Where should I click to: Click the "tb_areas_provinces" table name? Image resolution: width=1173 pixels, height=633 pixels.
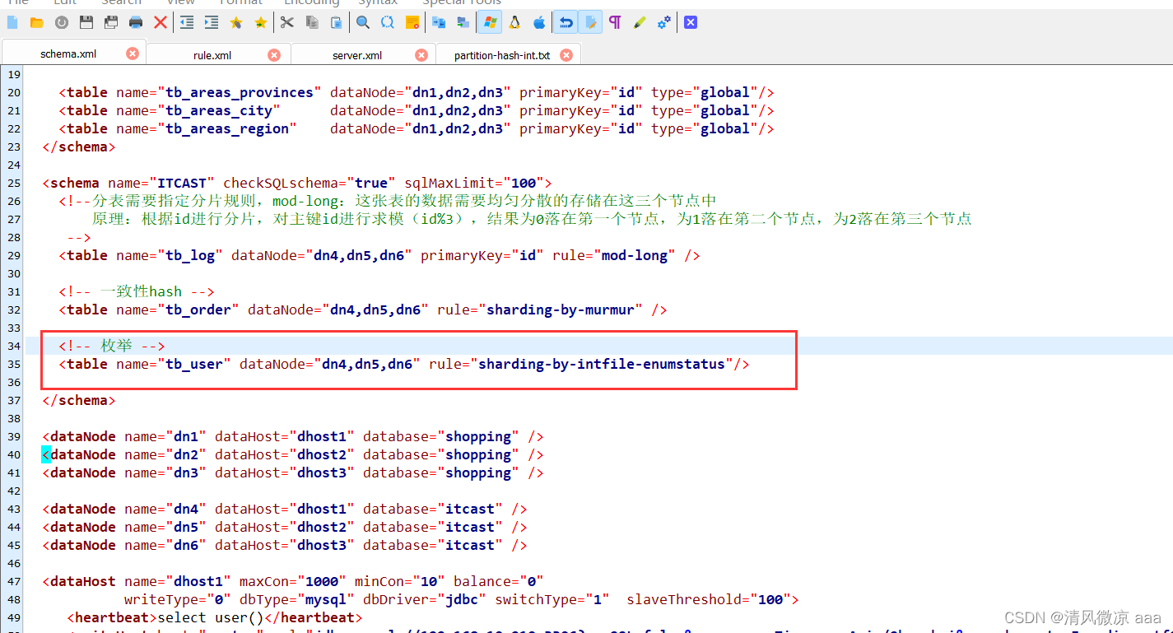[240, 92]
